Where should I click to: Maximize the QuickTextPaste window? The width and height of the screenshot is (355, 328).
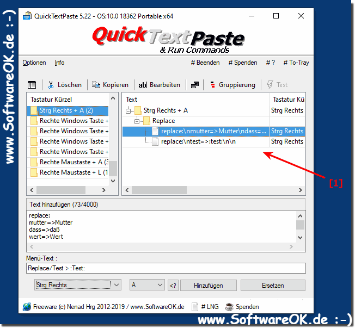(x=276, y=16)
